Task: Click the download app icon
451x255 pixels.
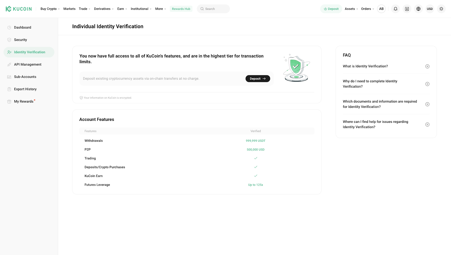Action: pyautogui.click(x=407, y=9)
